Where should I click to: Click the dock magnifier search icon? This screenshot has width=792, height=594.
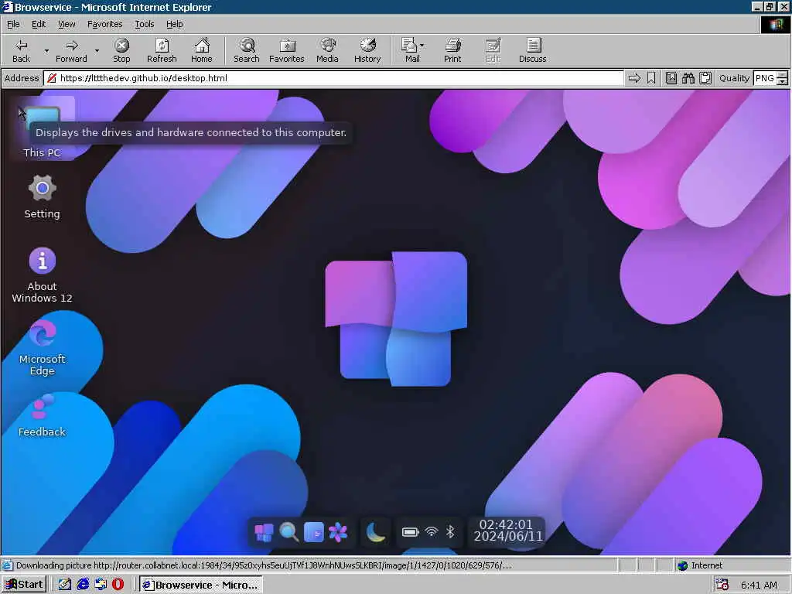click(289, 532)
